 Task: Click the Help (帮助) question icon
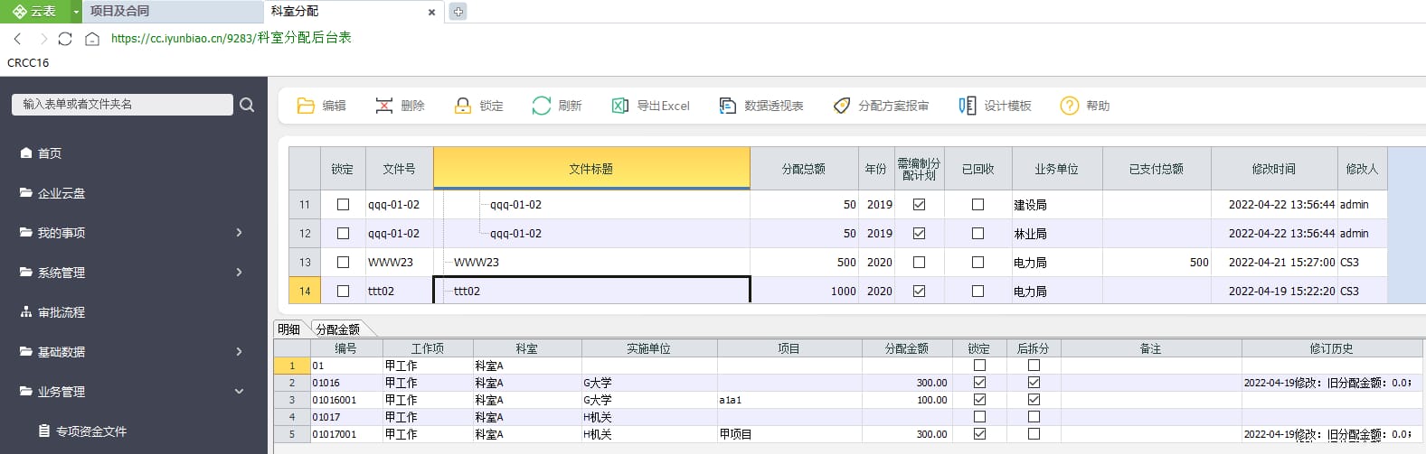1070,106
